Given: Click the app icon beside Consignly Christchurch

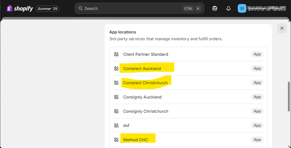Looking at the screenshot, I should [116, 111].
